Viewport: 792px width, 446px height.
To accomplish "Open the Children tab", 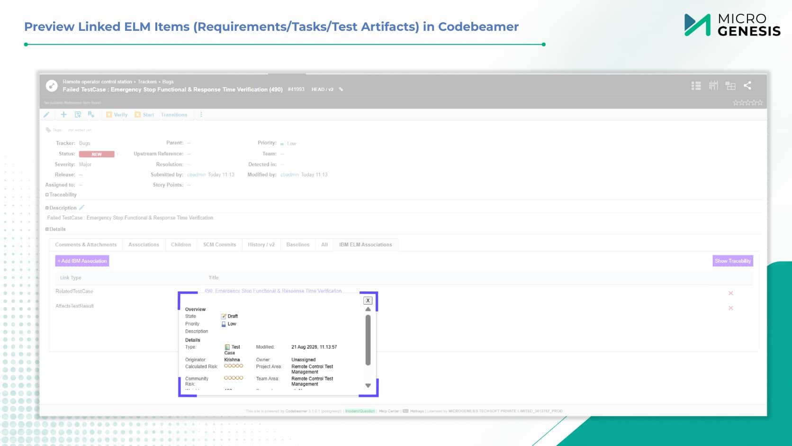I will pyautogui.click(x=181, y=245).
